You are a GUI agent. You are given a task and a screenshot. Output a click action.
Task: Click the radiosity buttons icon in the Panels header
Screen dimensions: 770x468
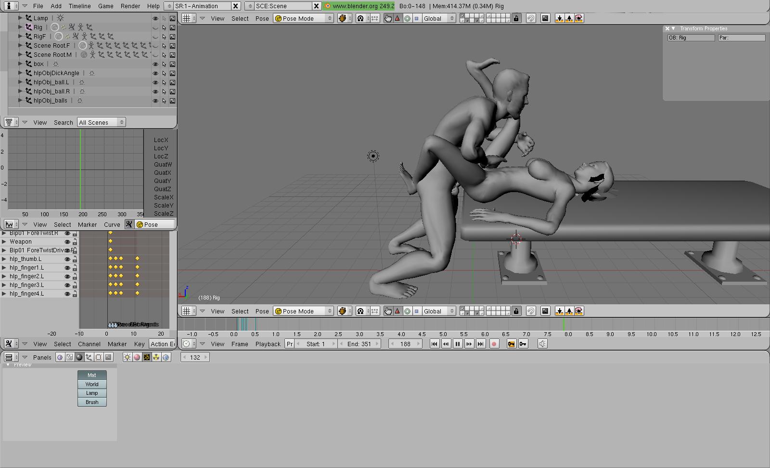[156, 357]
